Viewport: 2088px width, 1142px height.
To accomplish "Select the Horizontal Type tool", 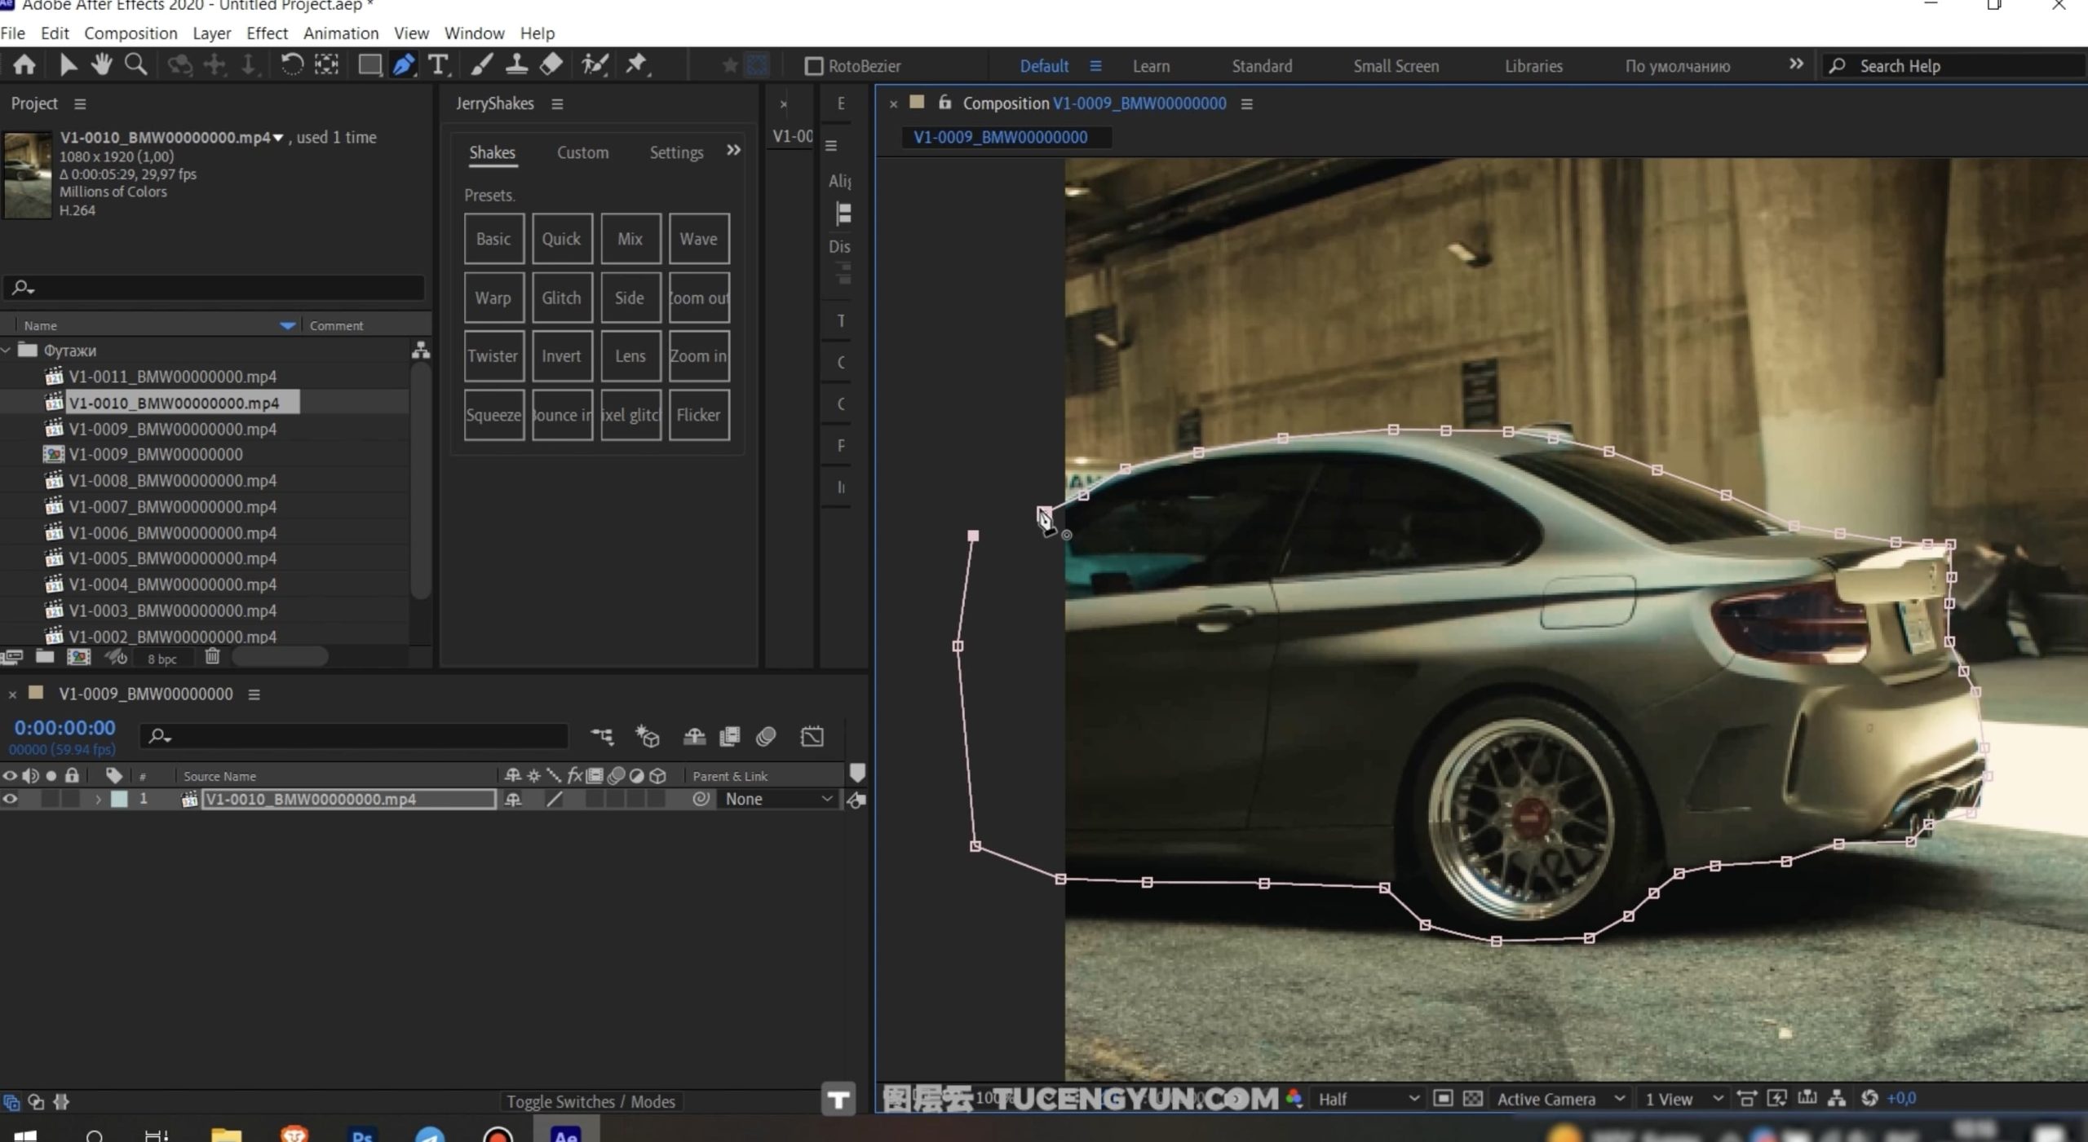I will click(438, 65).
